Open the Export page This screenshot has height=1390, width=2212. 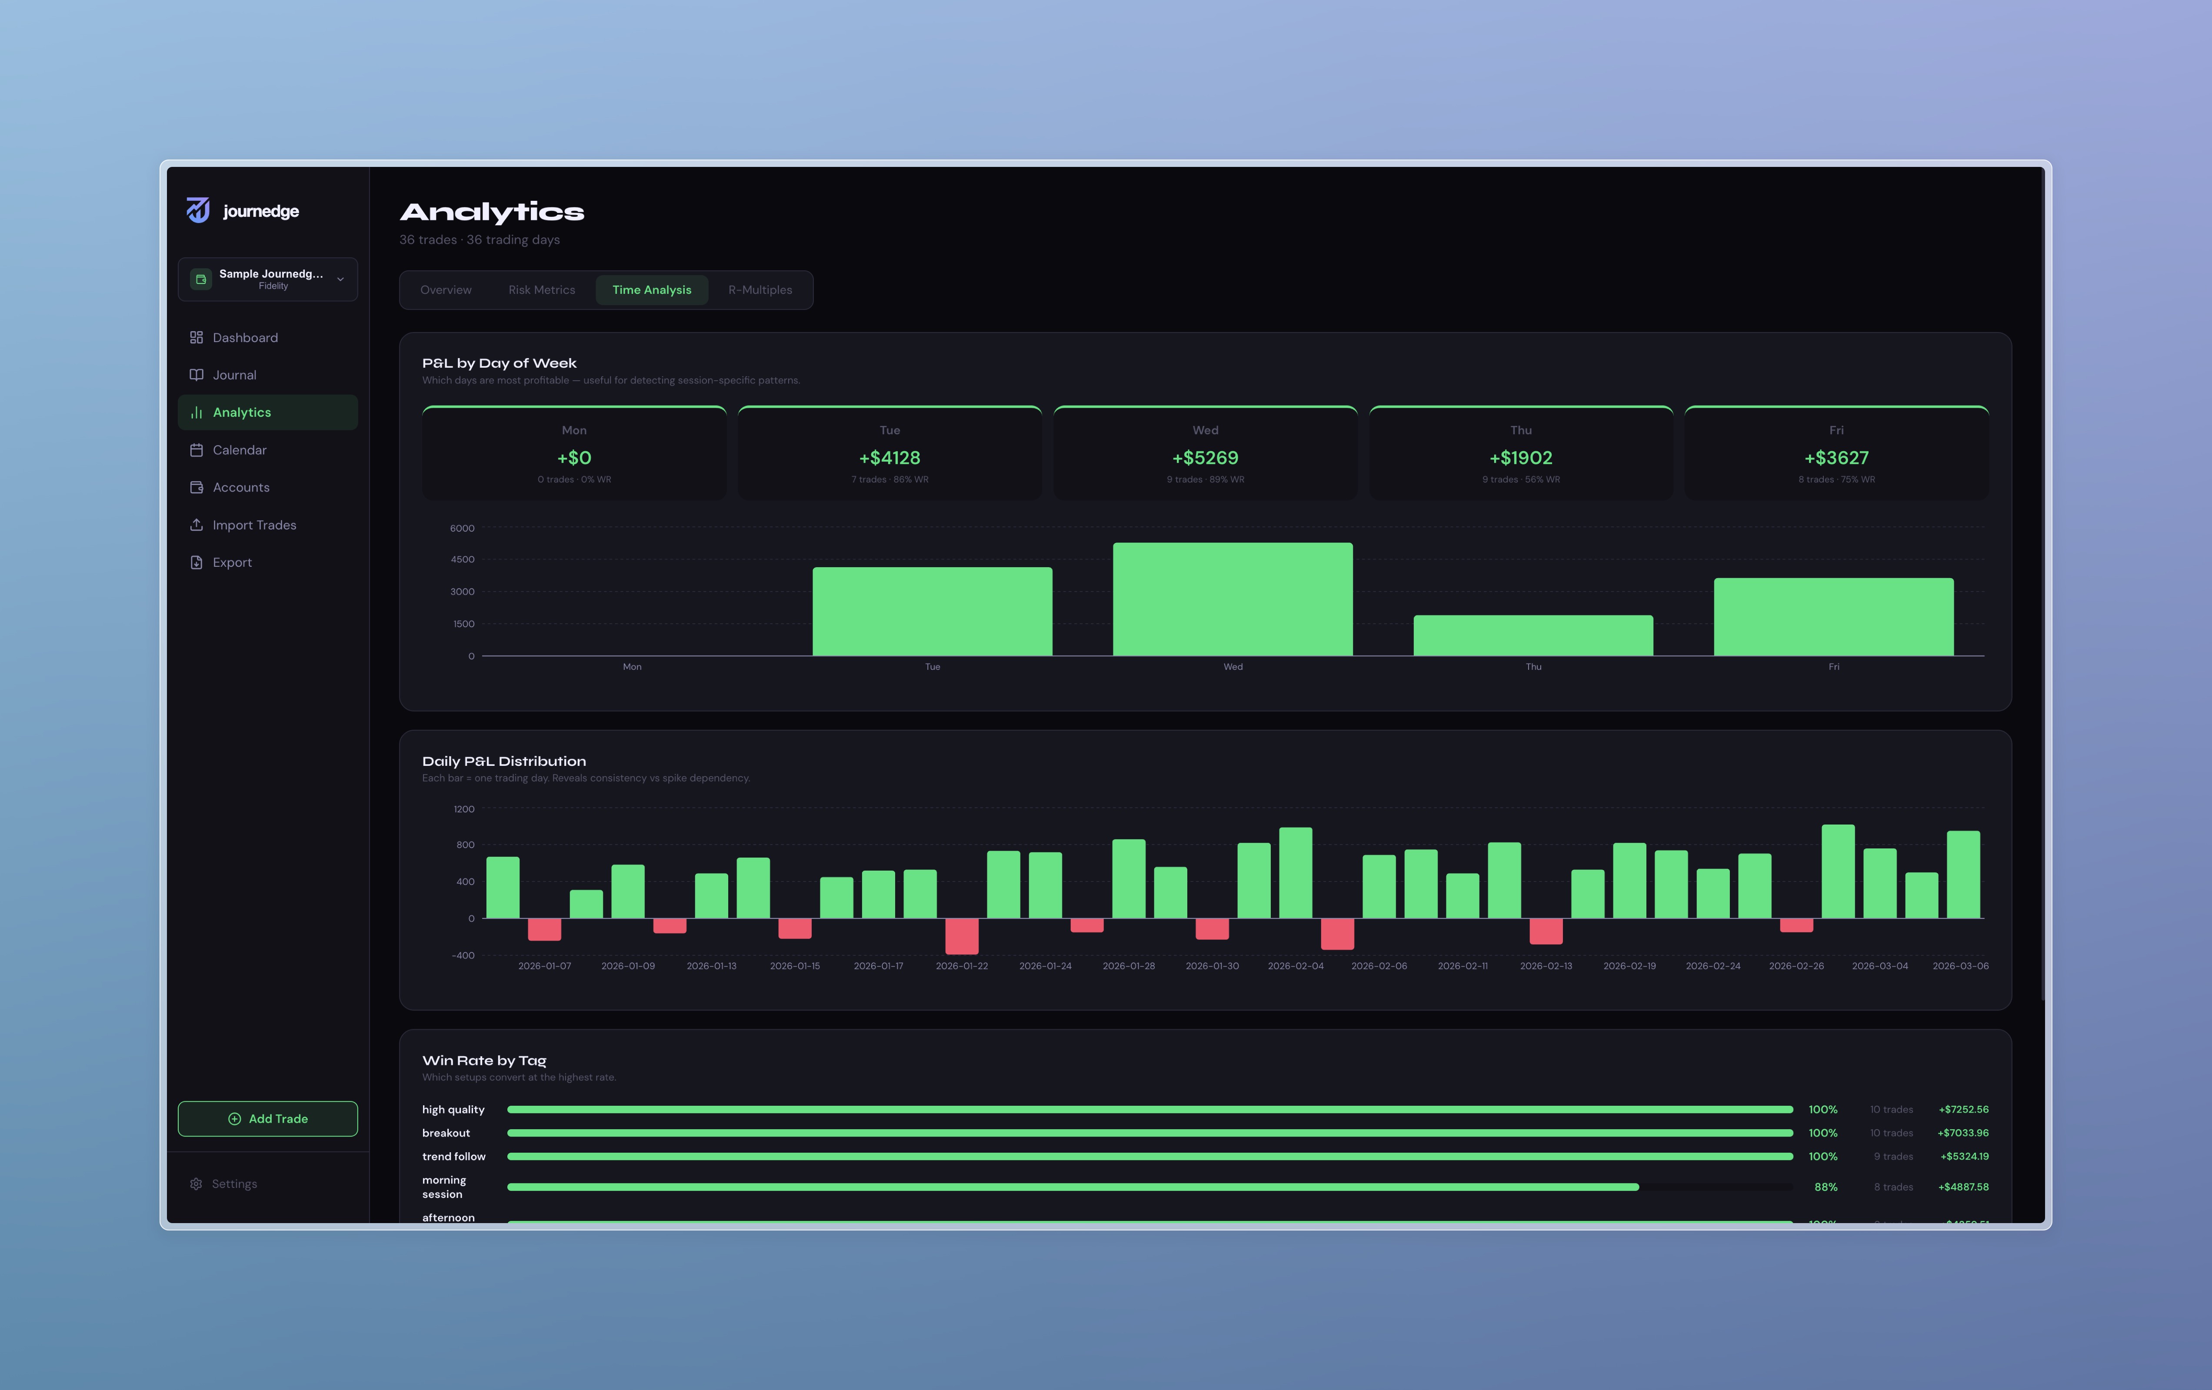pyautogui.click(x=267, y=562)
